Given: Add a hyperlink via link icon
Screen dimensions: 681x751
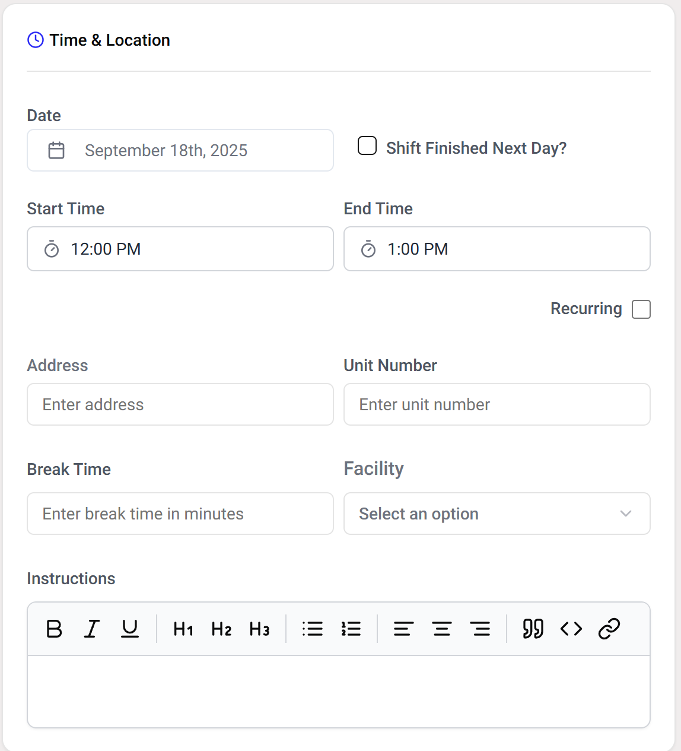Looking at the screenshot, I should click(609, 629).
